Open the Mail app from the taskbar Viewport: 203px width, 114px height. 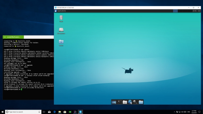point(49,112)
